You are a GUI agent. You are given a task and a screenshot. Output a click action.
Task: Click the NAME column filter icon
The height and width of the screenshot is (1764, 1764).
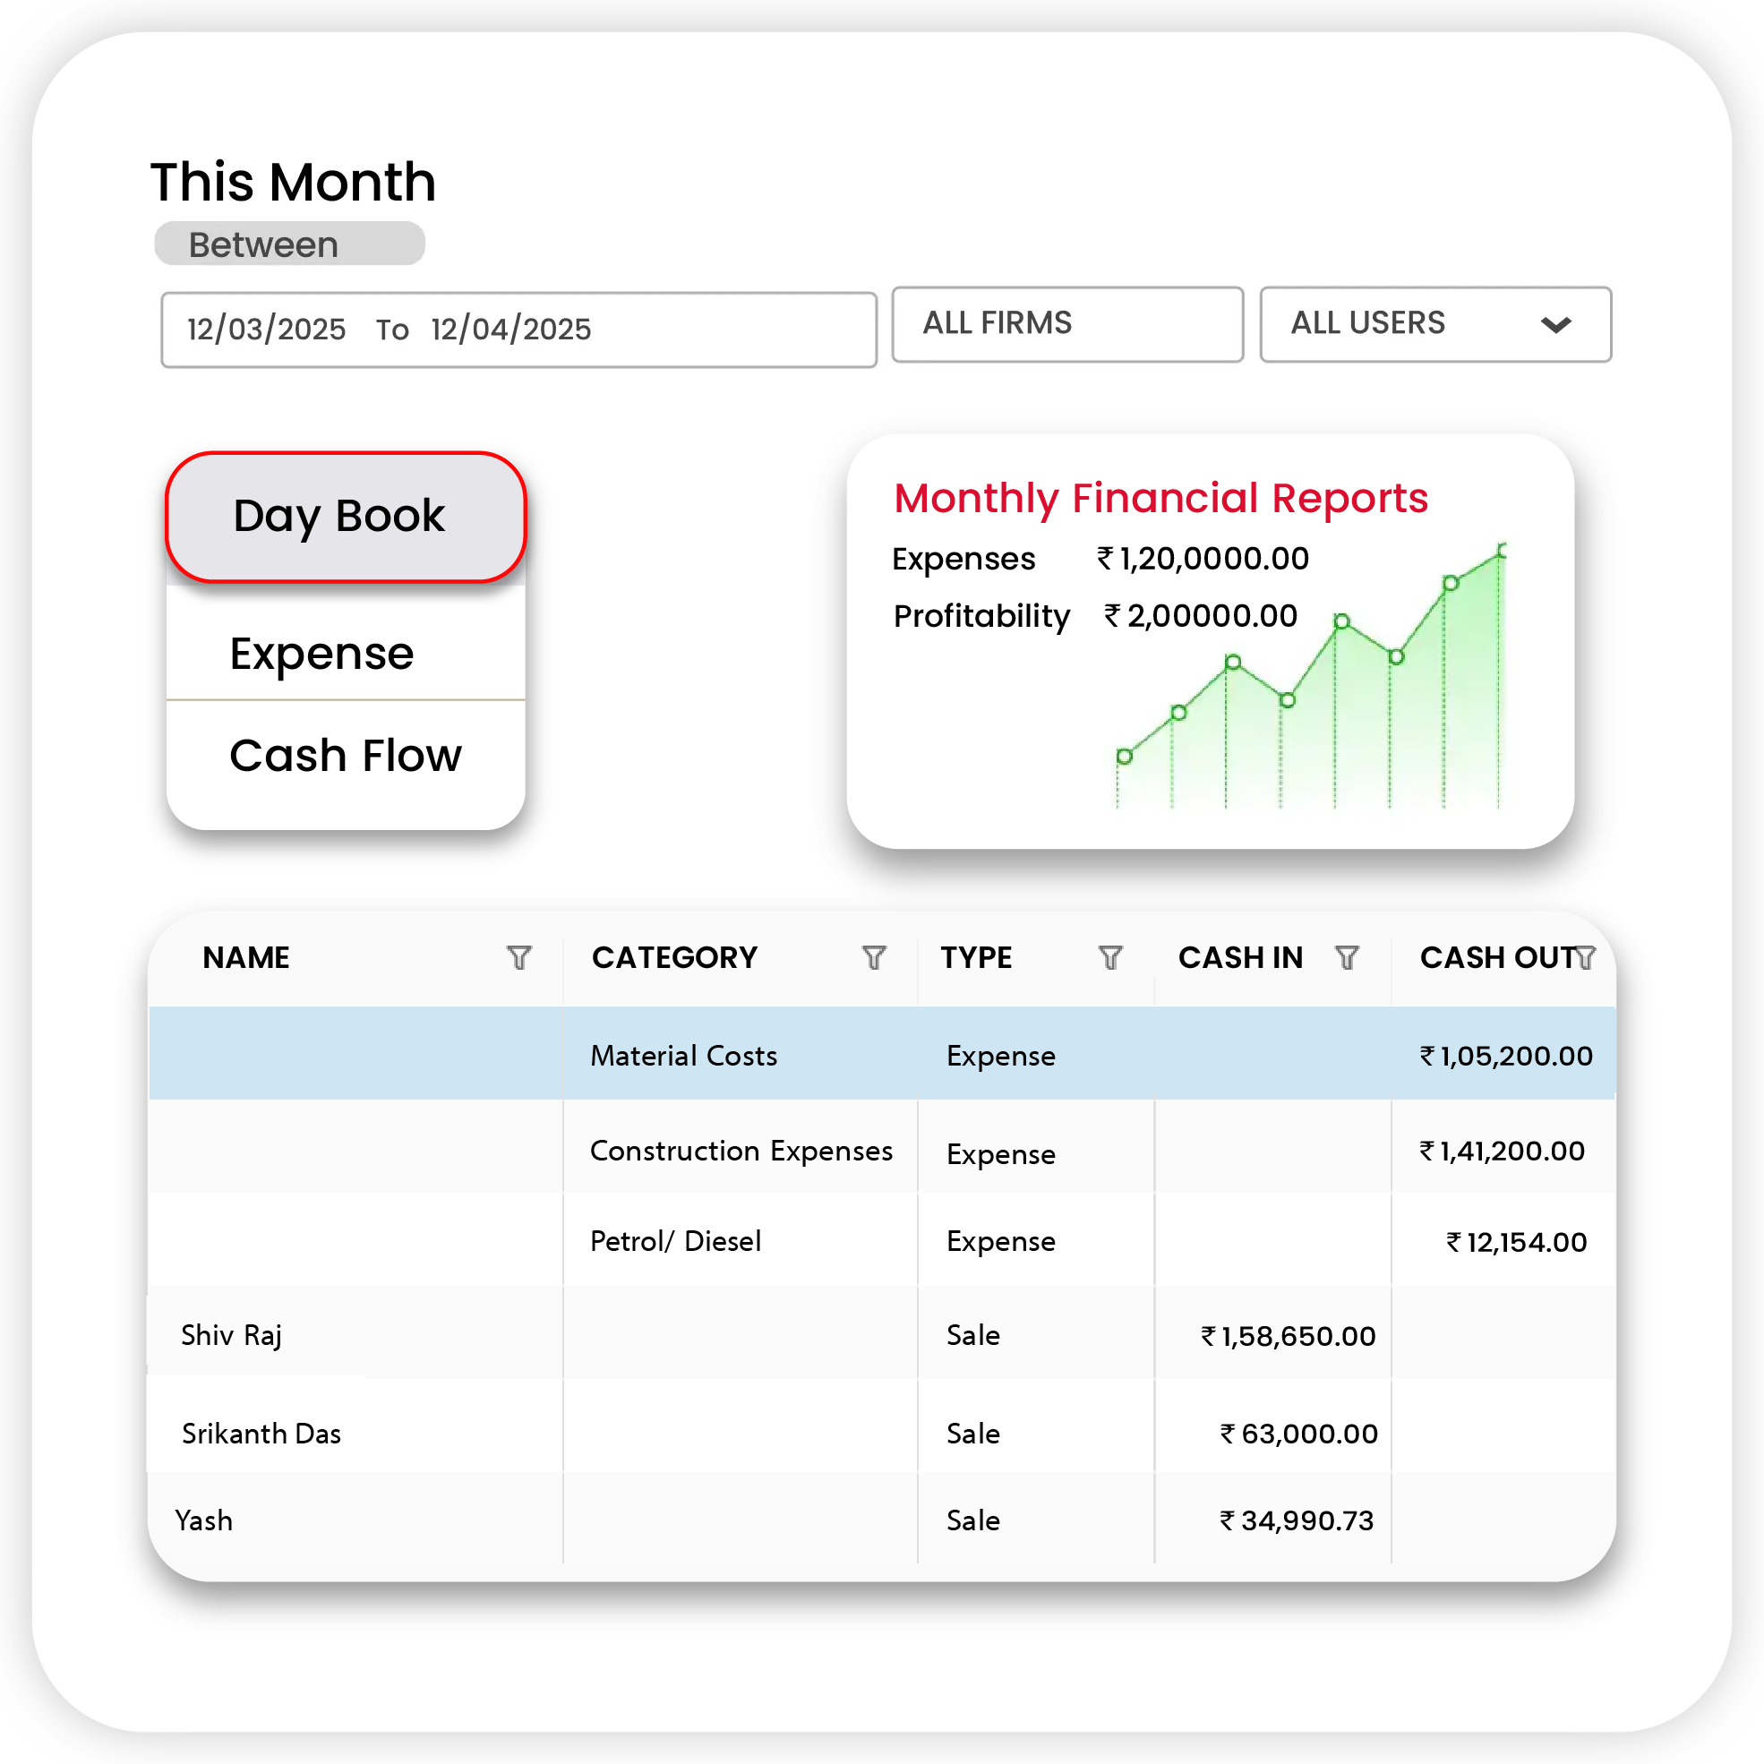tap(518, 958)
